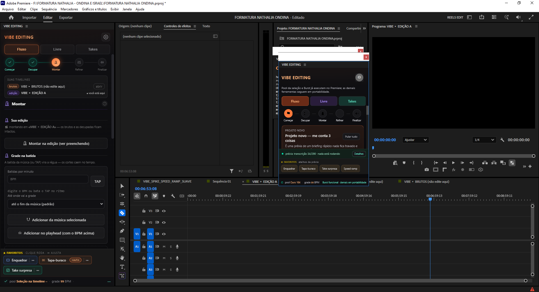The height and width of the screenshot is (292, 539).
Task: Open timeline display settings wrench
Action: (173, 196)
